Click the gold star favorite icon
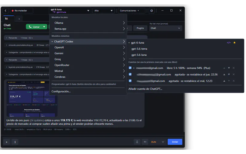 click(234, 43)
